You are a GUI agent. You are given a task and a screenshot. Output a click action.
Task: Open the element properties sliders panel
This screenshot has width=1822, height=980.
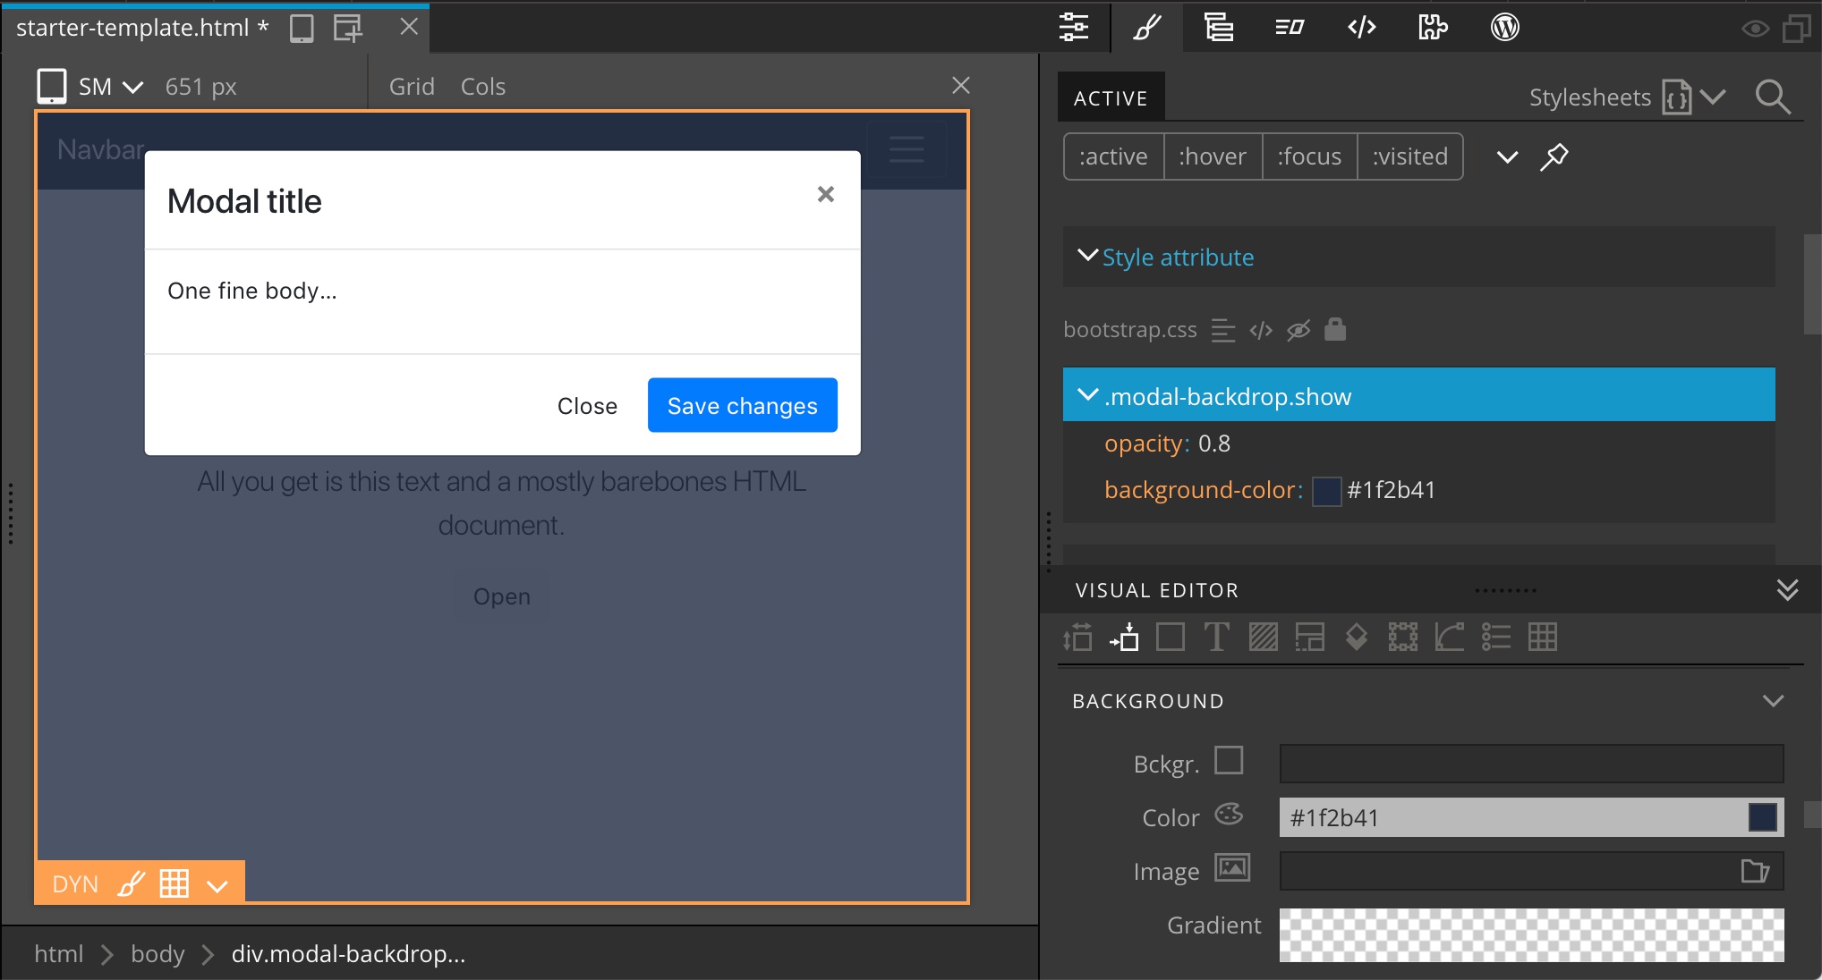(x=1073, y=28)
